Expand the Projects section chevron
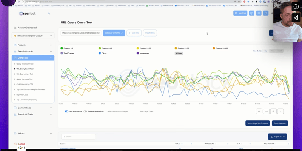The width and height of the screenshot is (302, 151). 51,45
